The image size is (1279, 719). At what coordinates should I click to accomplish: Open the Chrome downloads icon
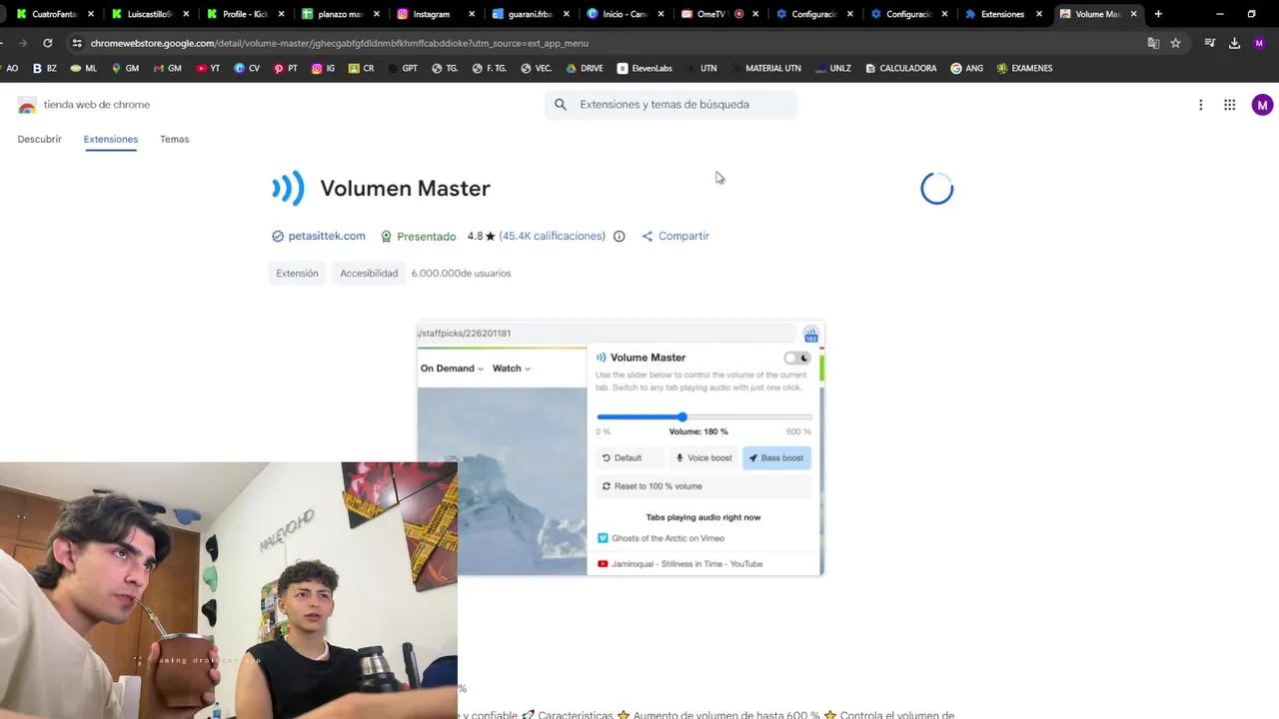(x=1234, y=43)
